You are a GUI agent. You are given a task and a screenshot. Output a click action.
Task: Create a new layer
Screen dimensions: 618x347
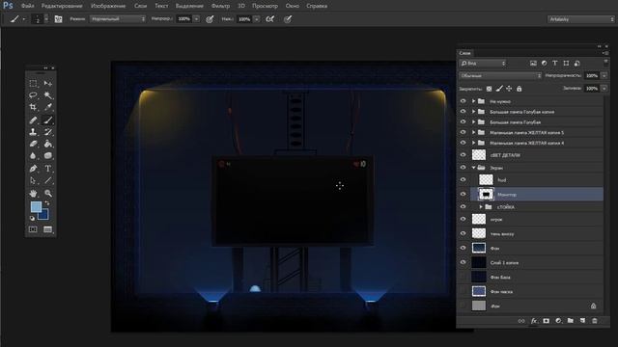click(x=582, y=321)
